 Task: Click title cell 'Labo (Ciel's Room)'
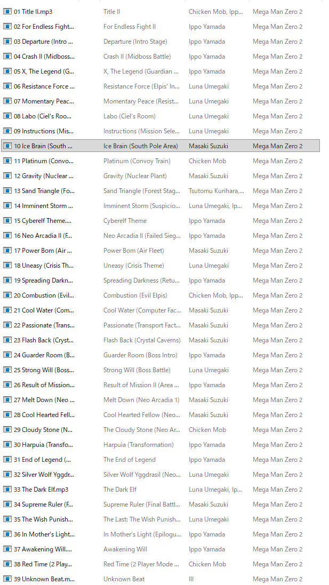click(130, 116)
